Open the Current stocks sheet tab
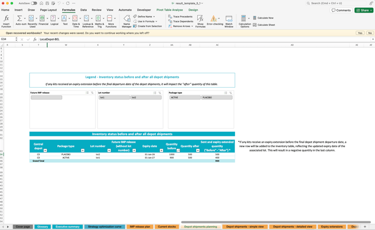 [x=167, y=227]
